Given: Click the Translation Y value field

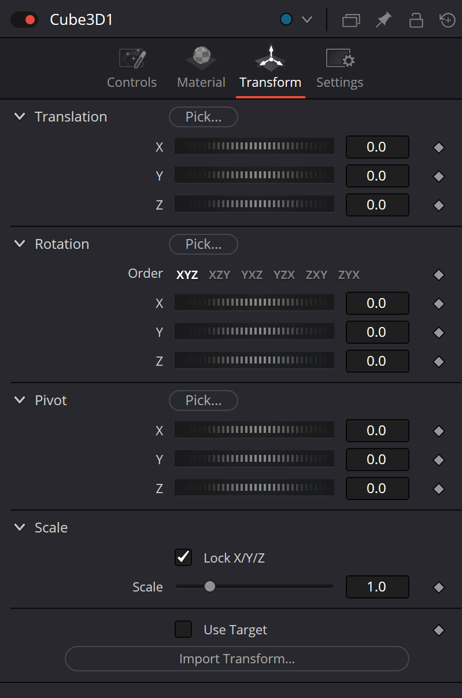Looking at the screenshot, I should [x=378, y=176].
